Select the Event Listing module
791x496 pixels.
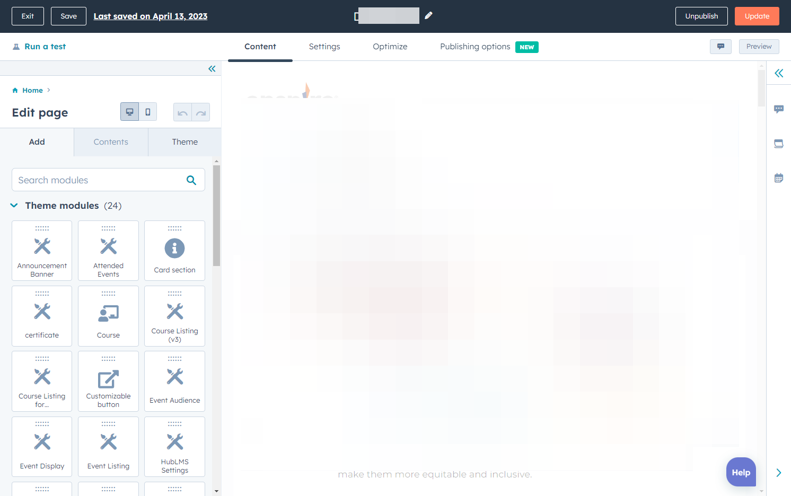108,447
